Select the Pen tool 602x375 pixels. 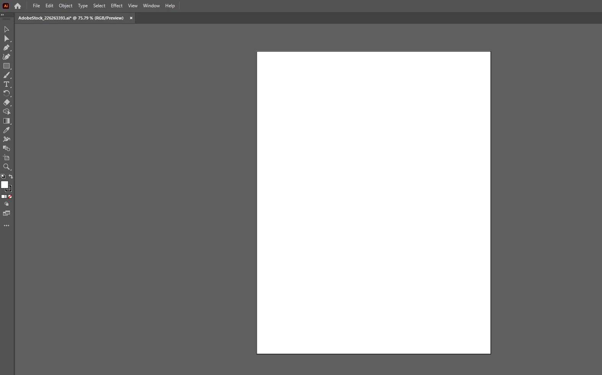7,48
